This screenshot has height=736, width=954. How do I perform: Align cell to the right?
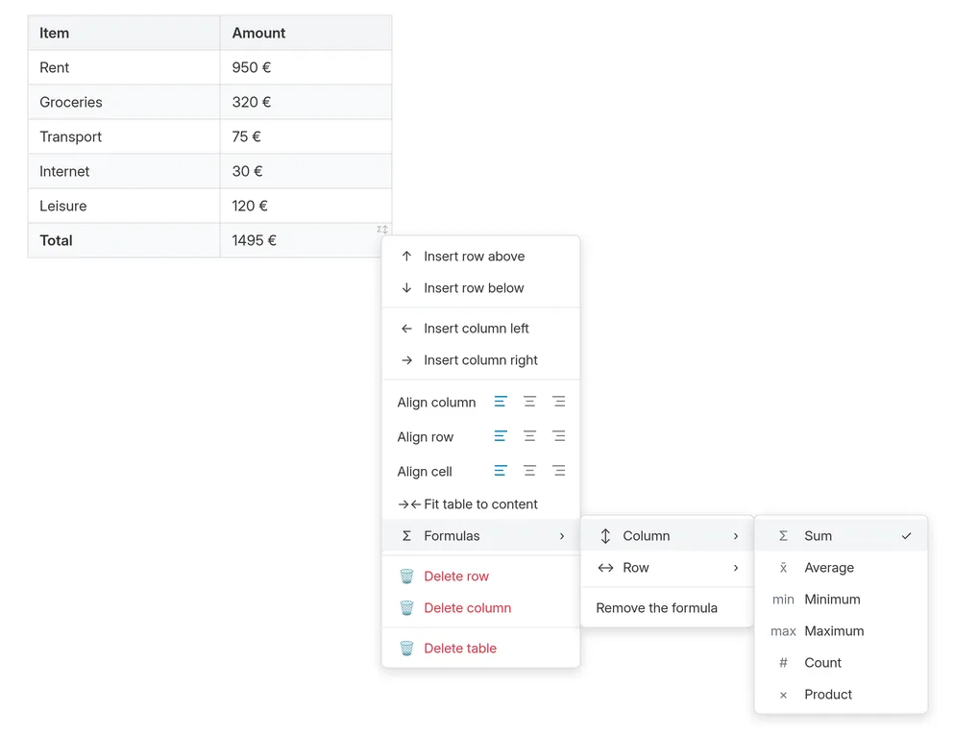pyautogui.click(x=558, y=471)
